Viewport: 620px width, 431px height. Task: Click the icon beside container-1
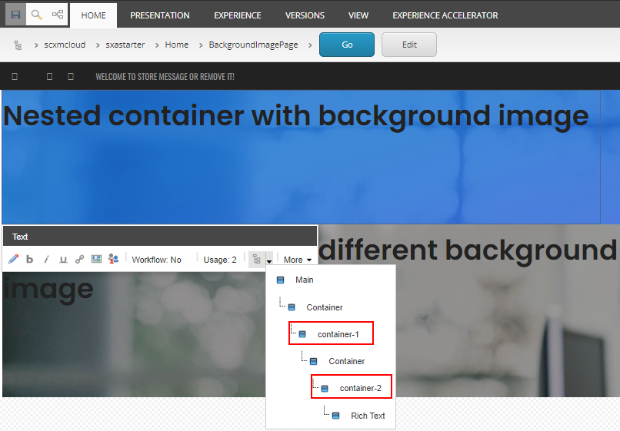302,334
